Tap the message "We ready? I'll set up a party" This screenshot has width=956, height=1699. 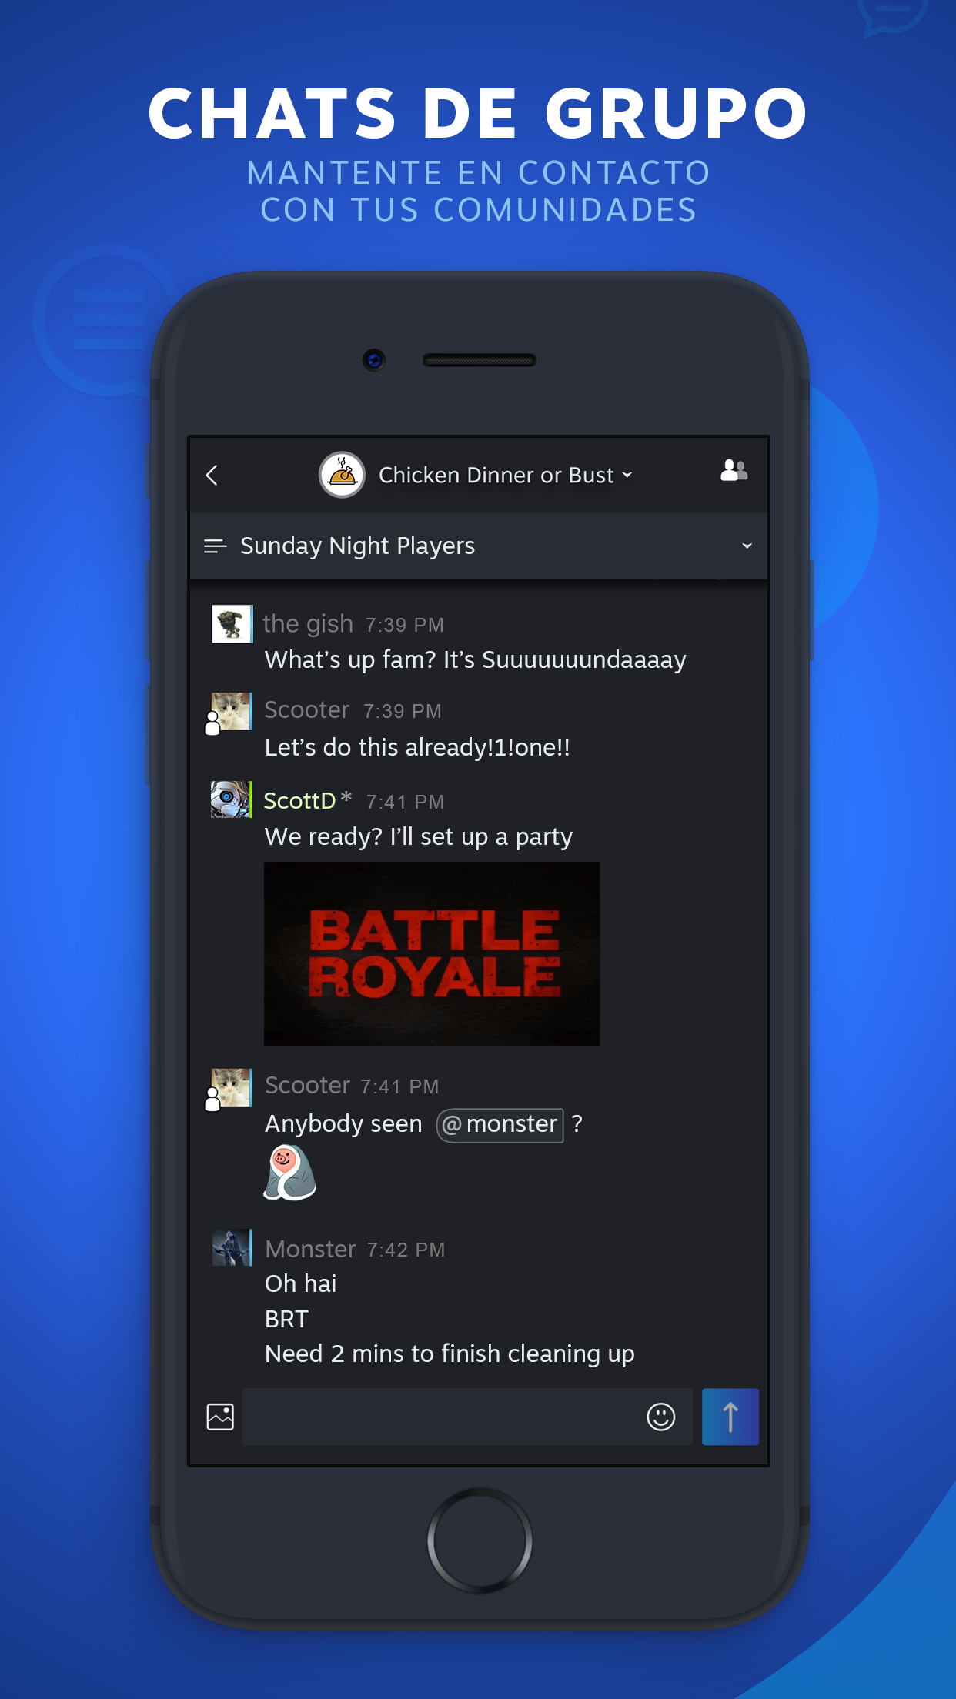[x=419, y=837]
